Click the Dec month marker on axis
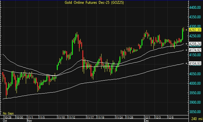Viewport: 203px width, 122px height. (x=146, y=120)
